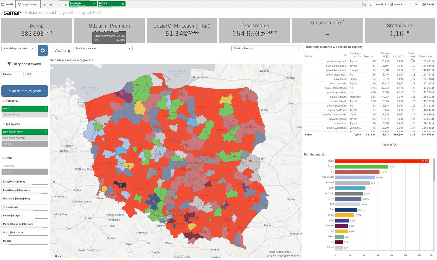Select Autobus vehicle type
This screenshot has height=260, width=437.
pyautogui.click(x=25, y=144)
